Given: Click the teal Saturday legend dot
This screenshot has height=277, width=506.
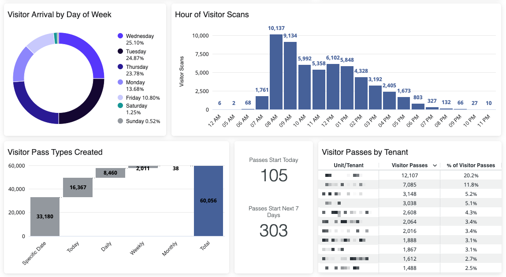Looking at the screenshot, I should 120,106.
